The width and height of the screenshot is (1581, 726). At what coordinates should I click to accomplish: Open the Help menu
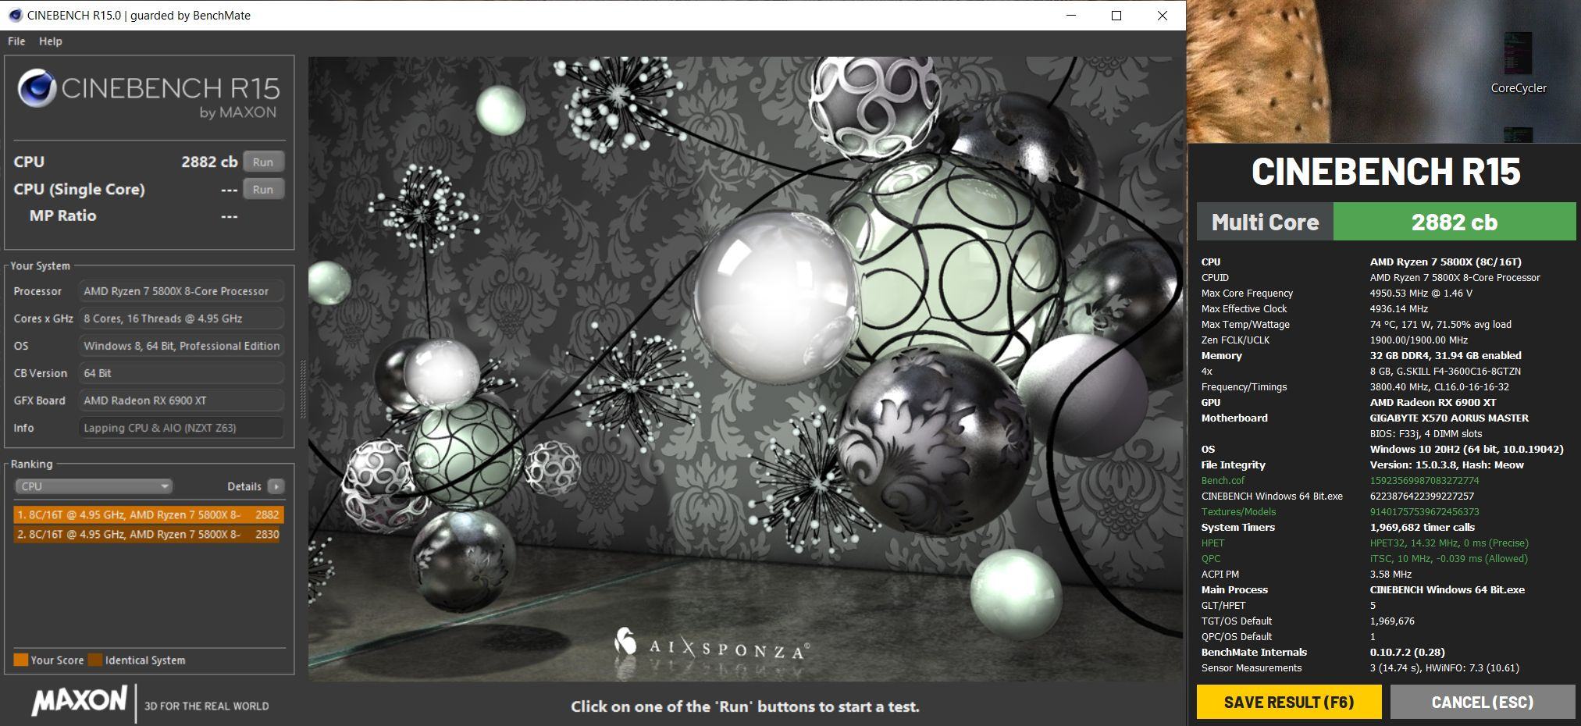pyautogui.click(x=51, y=41)
